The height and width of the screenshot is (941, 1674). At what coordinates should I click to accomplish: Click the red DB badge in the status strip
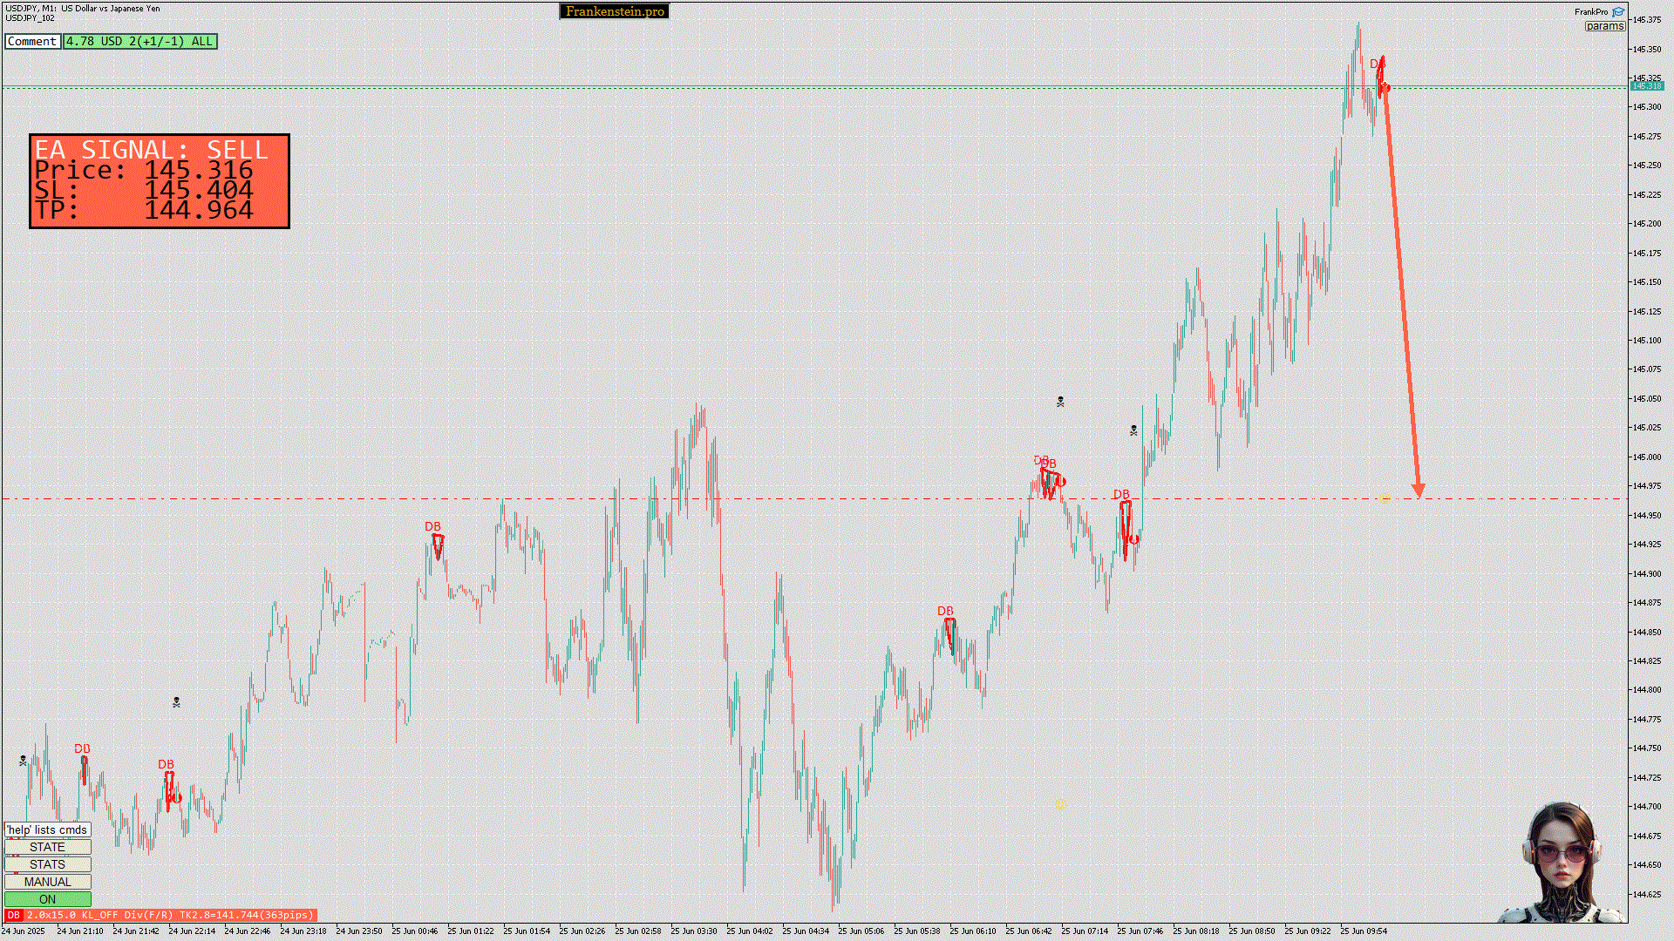pos(13,915)
